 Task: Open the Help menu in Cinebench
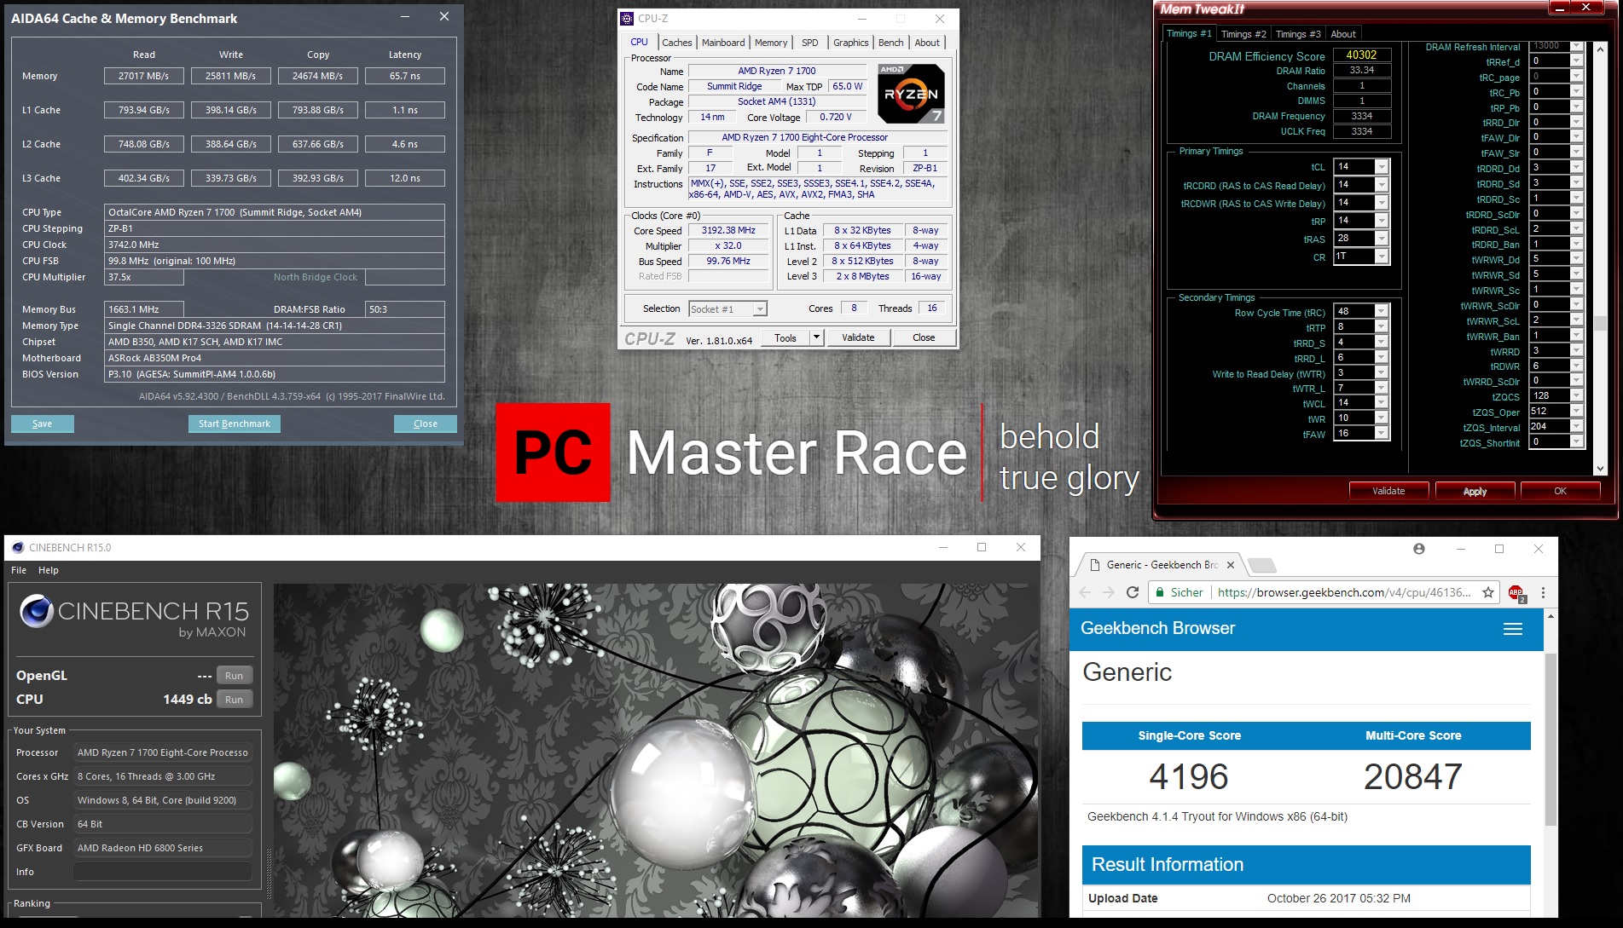click(x=49, y=570)
